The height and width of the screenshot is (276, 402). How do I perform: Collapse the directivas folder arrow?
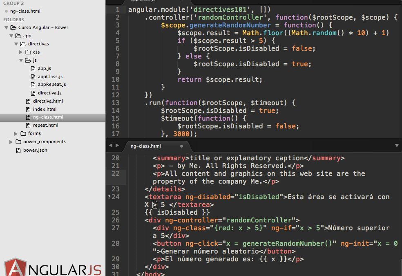(16, 44)
